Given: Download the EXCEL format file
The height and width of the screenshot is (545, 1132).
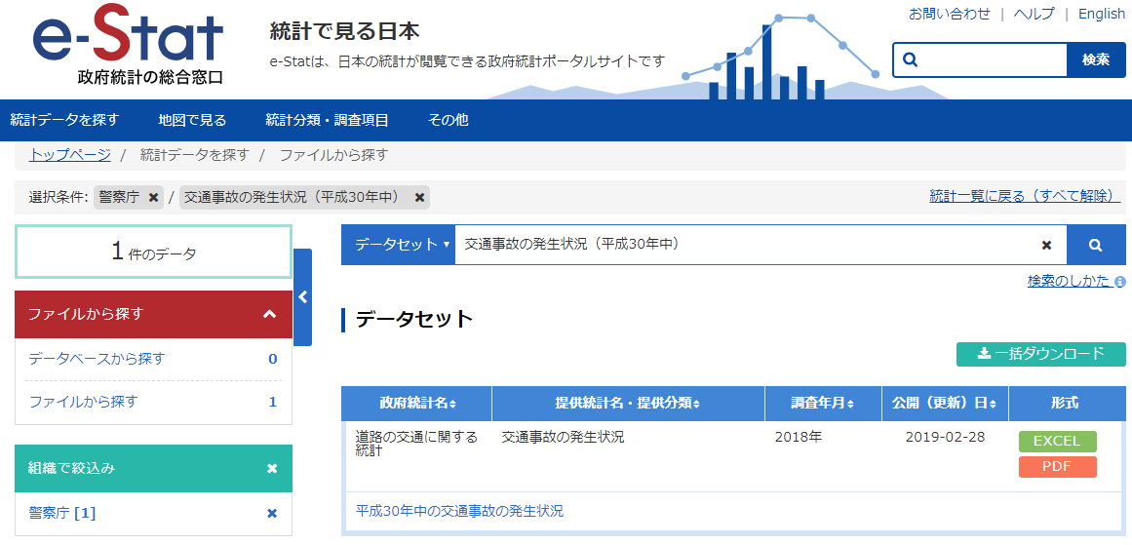Looking at the screenshot, I should coord(1057,441).
